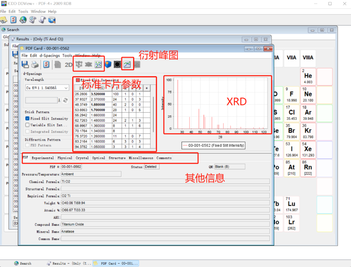The height and width of the screenshot is (267, 351).
Task: Click the red legend color swatch above table
Action: click(77, 79)
